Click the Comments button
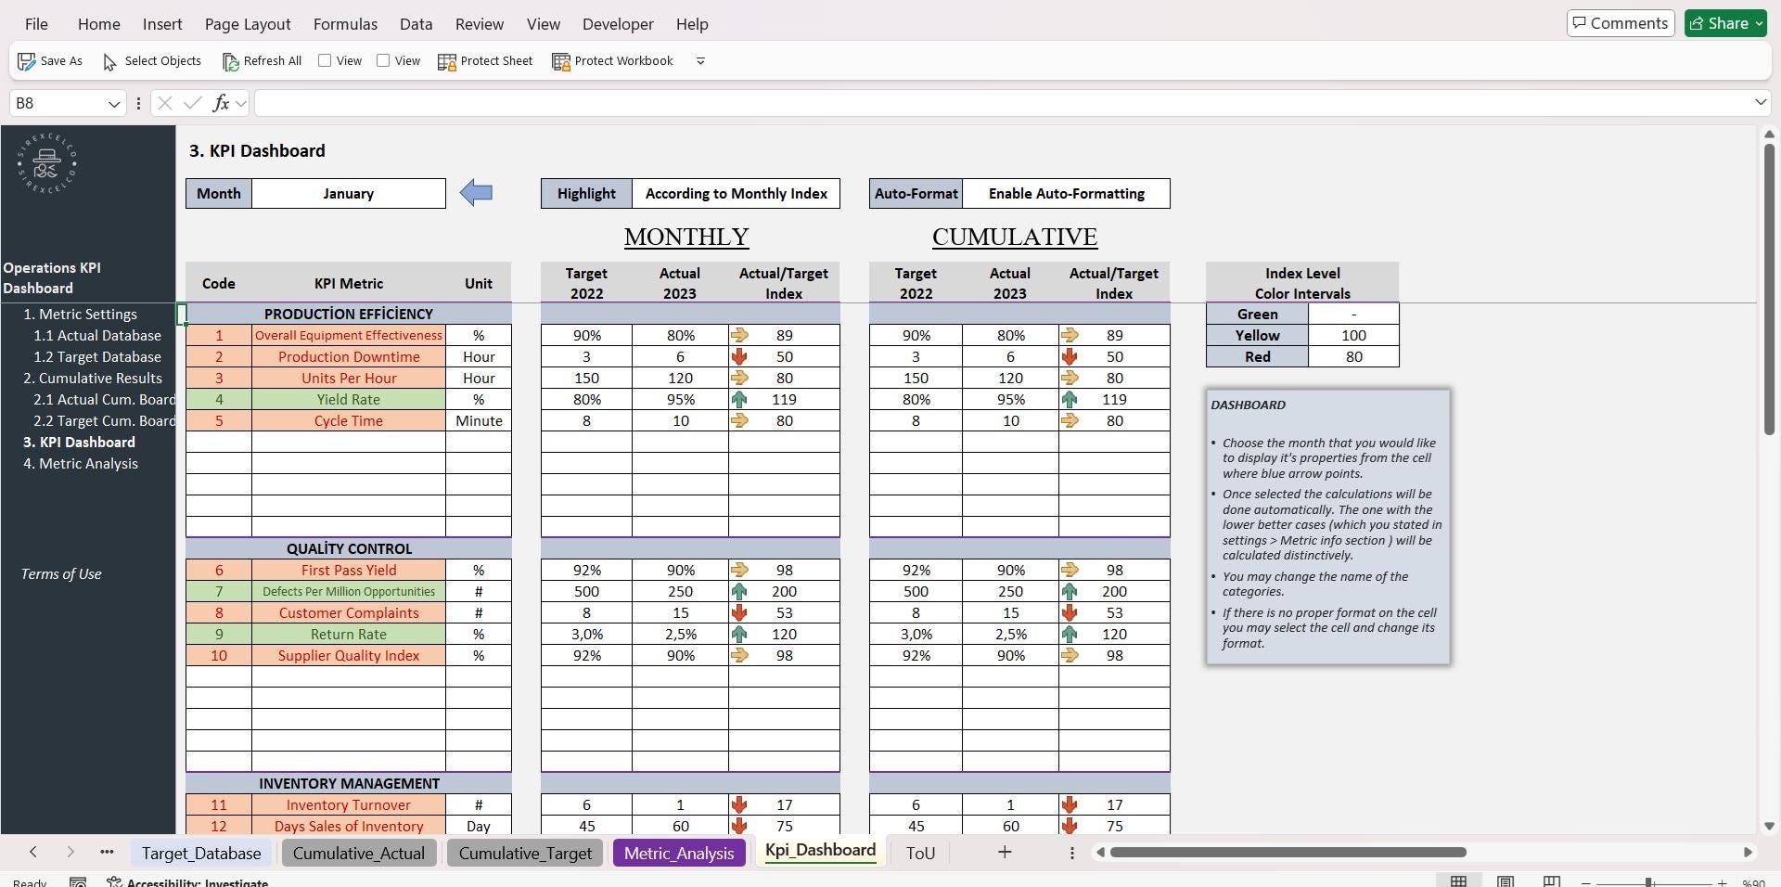The image size is (1781, 887). point(1620,23)
